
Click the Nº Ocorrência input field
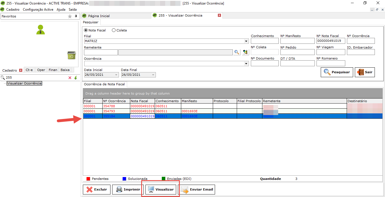pyautogui.click(x=361, y=41)
